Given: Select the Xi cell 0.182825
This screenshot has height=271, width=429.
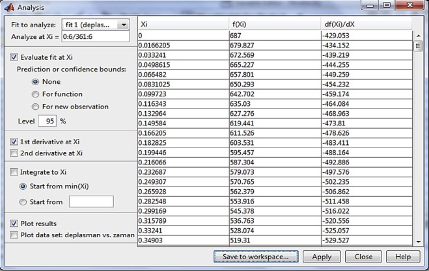Looking at the screenshot, I should click(x=184, y=143).
